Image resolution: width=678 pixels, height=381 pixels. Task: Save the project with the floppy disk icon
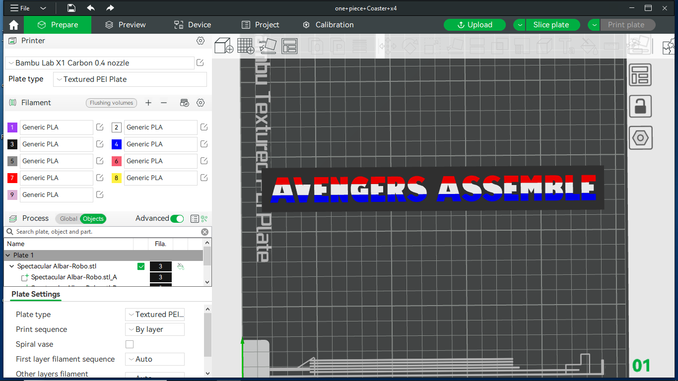(71, 8)
